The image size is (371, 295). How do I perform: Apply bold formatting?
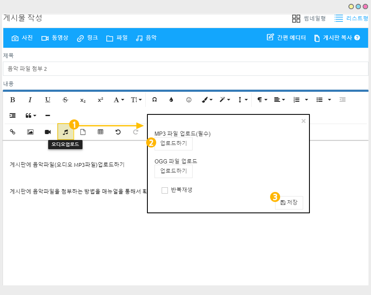coord(13,100)
